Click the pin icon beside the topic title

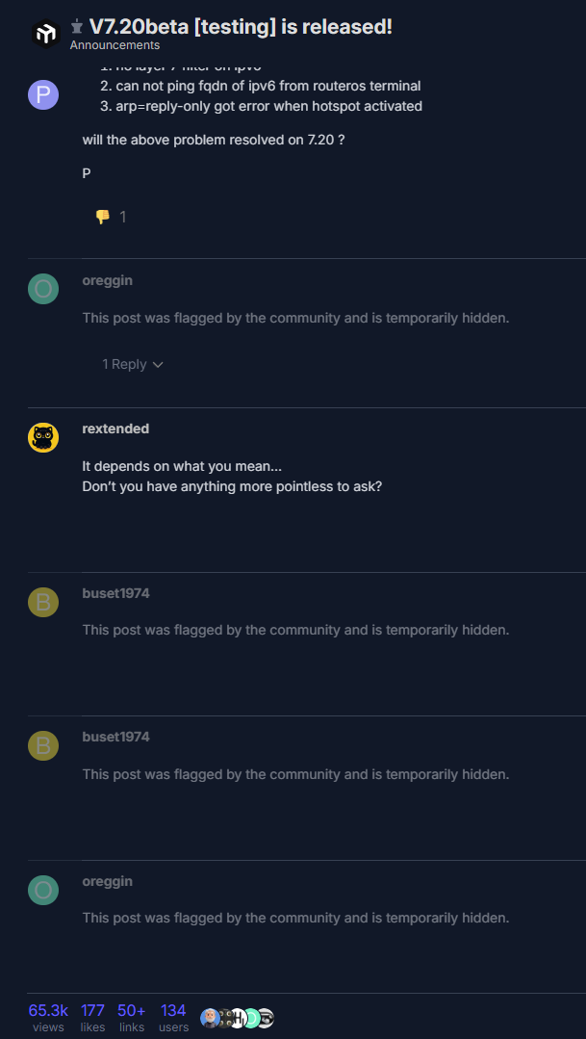[x=77, y=27]
